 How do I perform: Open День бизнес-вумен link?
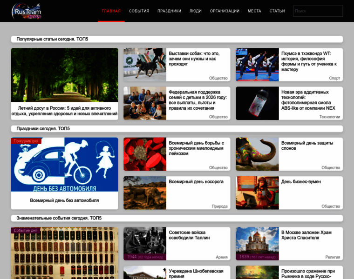click(x=301, y=182)
